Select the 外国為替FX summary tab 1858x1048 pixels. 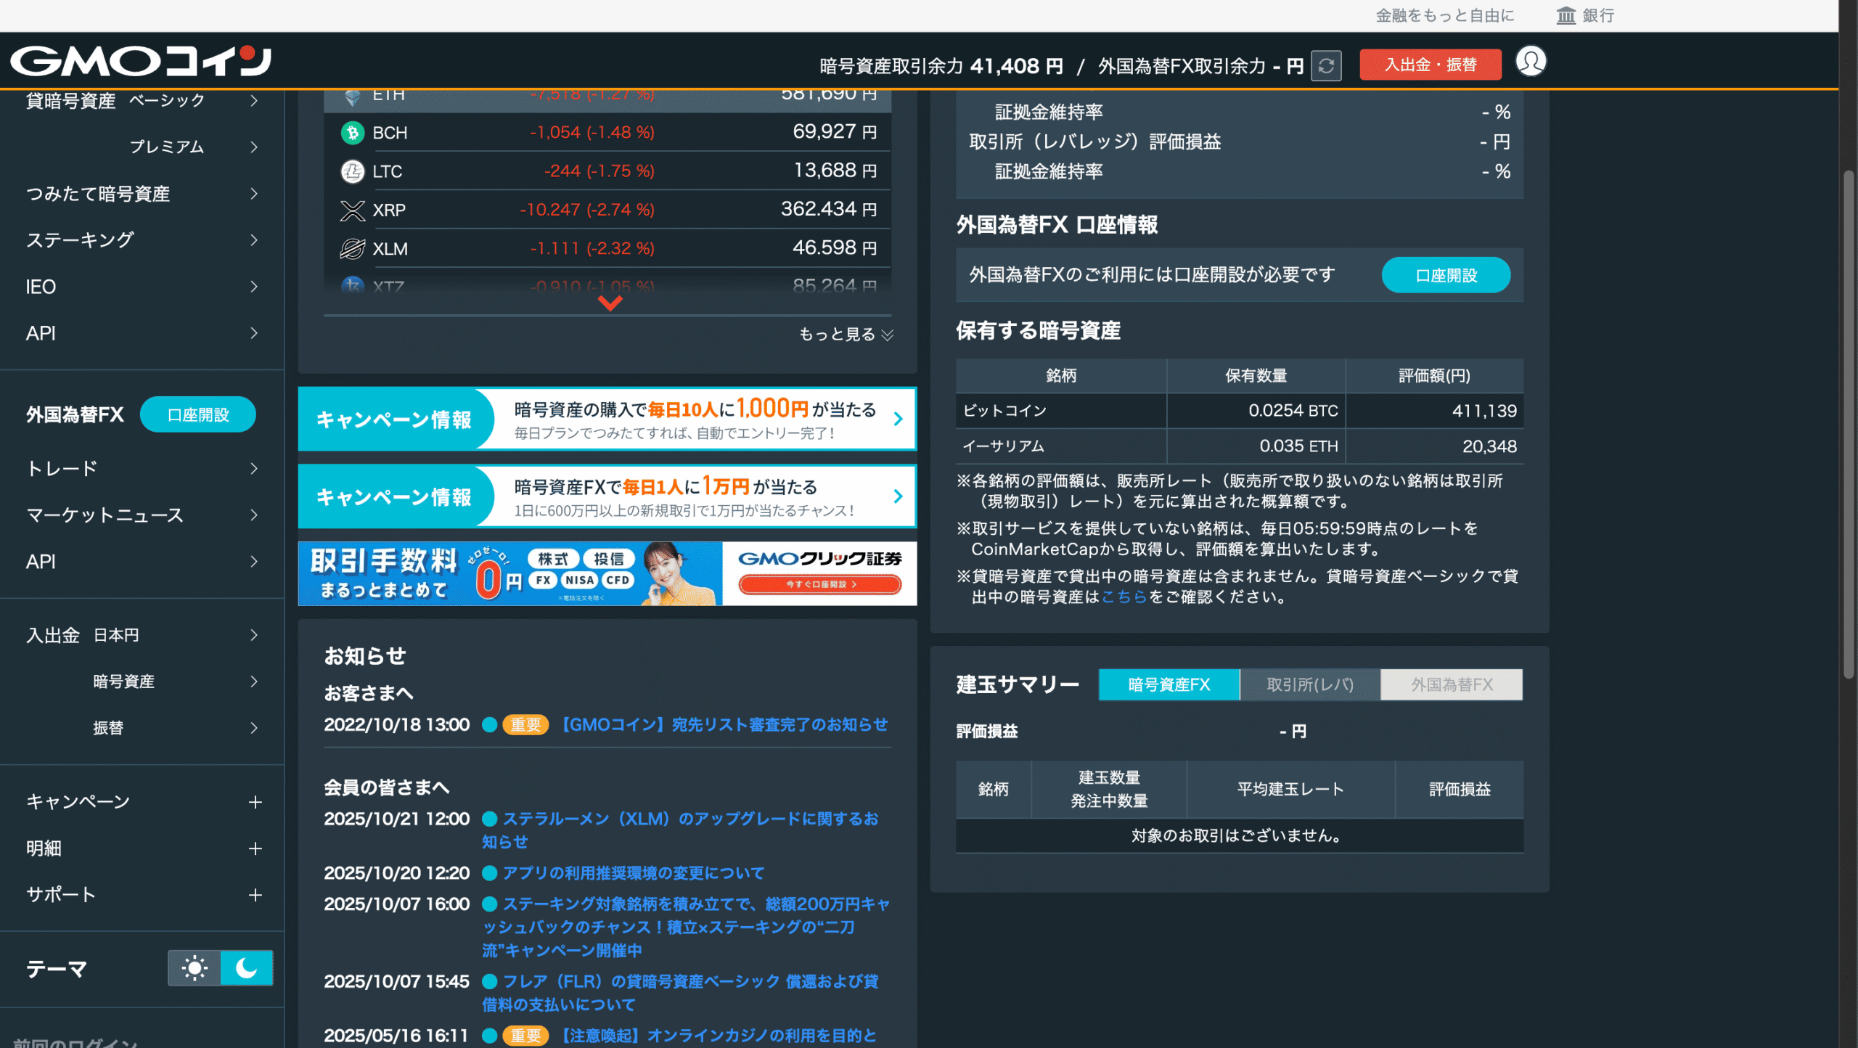pyautogui.click(x=1451, y=684)
